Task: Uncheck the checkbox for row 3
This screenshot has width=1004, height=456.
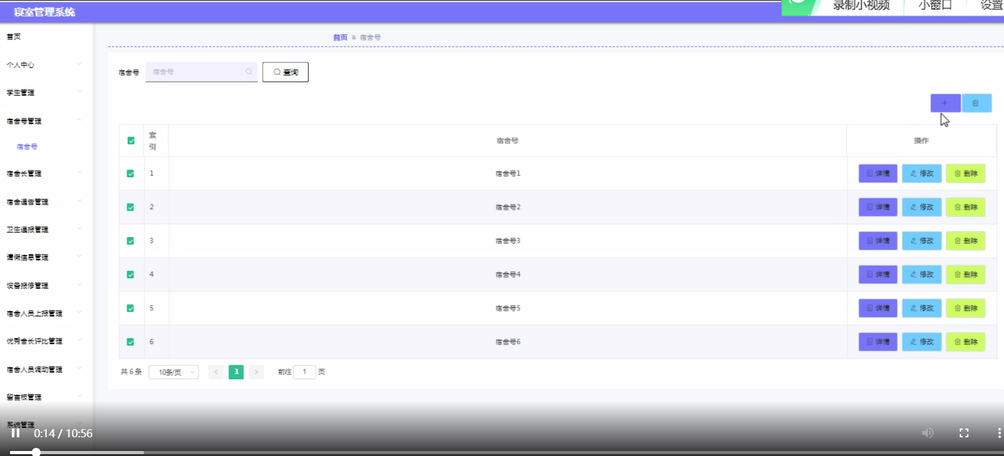Action: point(130,241)
